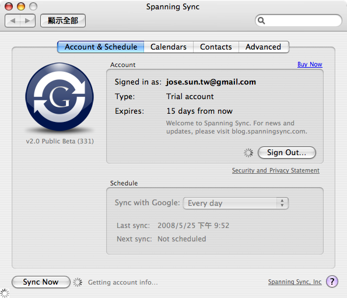Click the welcome message about blog.spanningsync.com
The height and width of the screenshot is (298, 347).
point(237,127)
